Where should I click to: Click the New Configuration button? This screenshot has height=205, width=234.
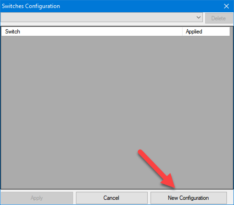click(x=189, y=198)
